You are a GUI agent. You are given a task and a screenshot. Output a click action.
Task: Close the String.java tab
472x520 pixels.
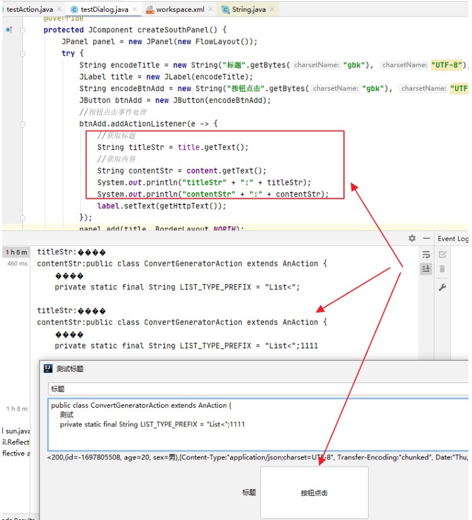click(x=272, y=9)
